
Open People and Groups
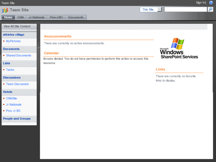tap(17, 119)
